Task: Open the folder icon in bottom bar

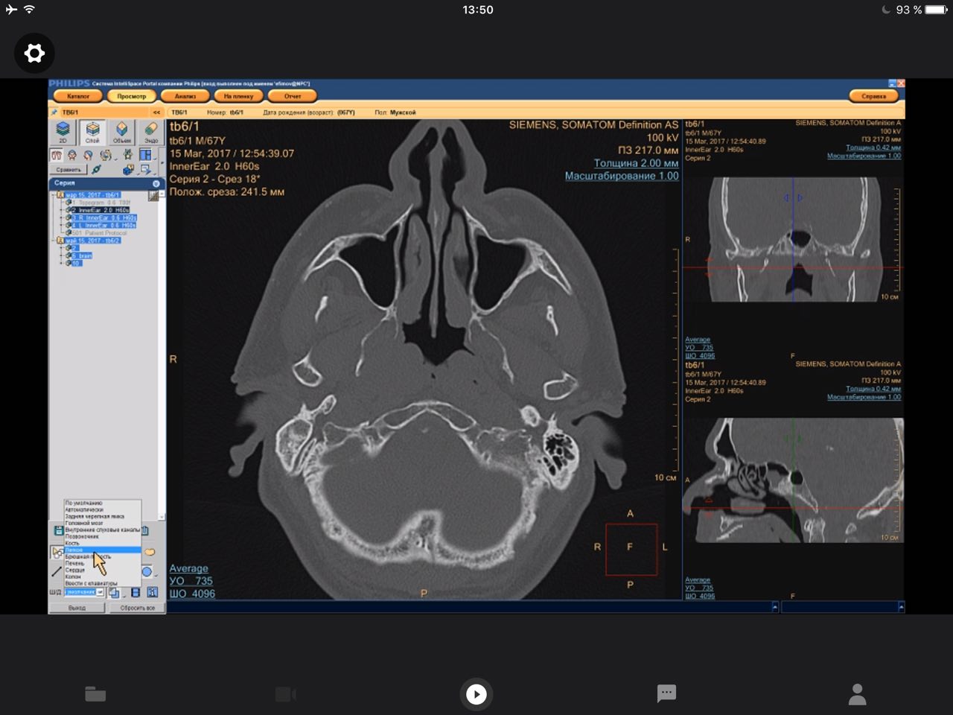Action: 95,694
